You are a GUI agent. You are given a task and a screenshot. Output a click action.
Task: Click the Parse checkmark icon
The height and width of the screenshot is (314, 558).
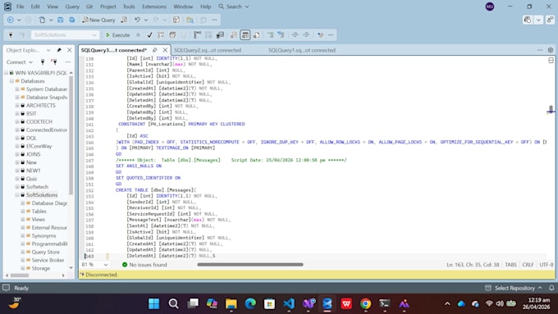149,35
